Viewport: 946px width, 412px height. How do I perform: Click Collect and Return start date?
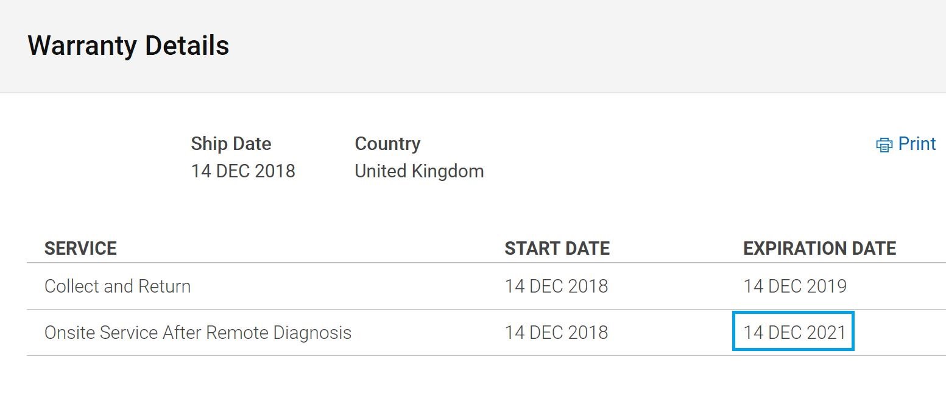point(556,286)
